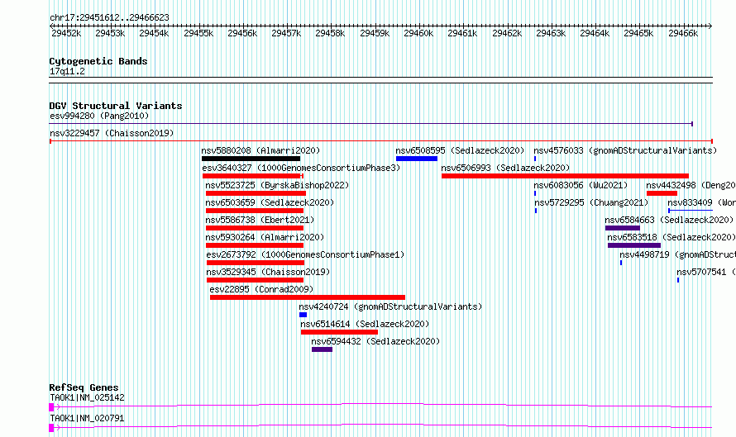Click the Cytogenetic Bands track title
The width and height of the screenshot is (736, 437).
(98, 61)
